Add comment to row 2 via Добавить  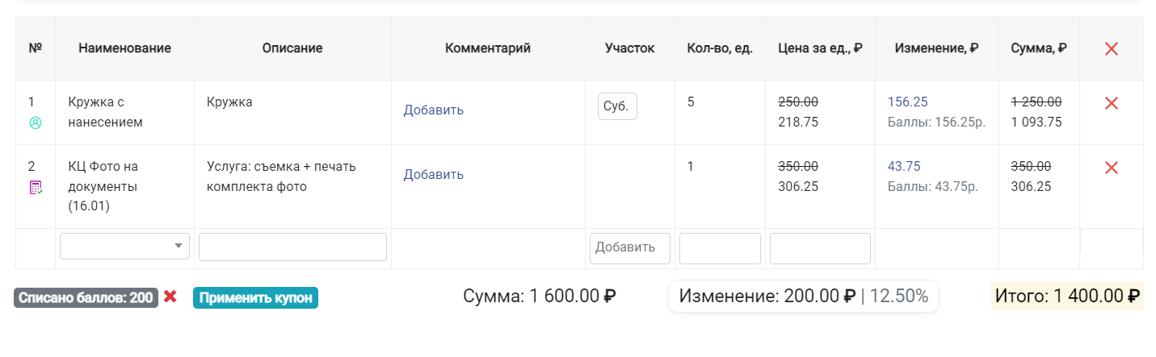[433, 175]
